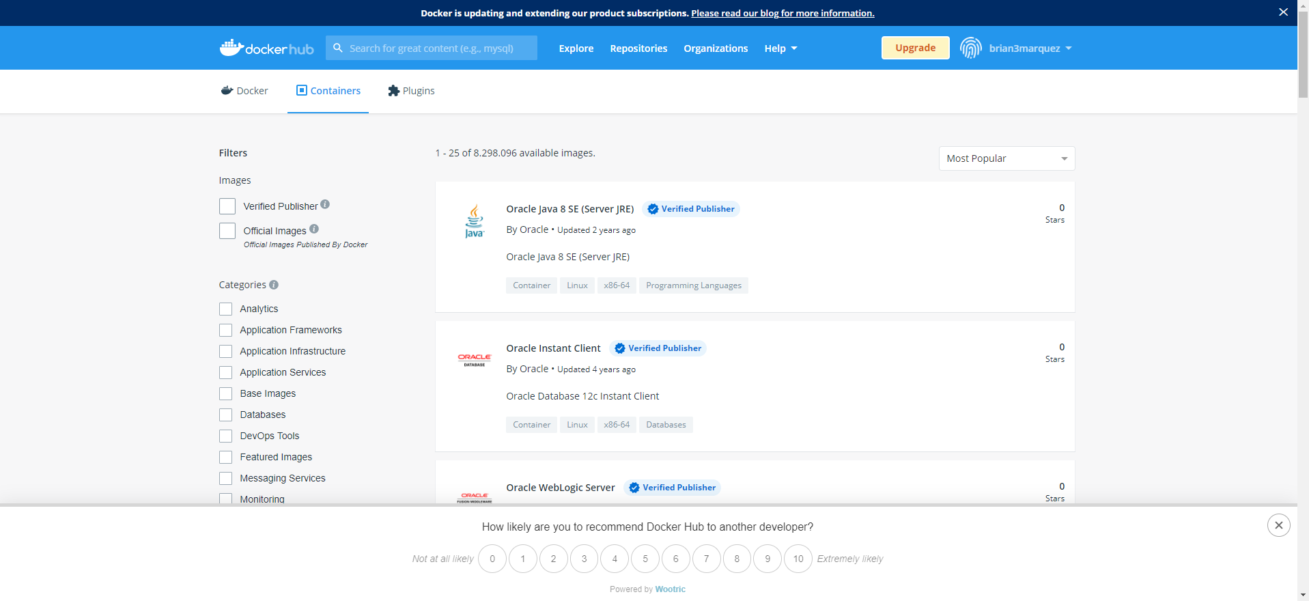Enable the Official Images filter checkbox
The image size is (1309, 601).
[x=227, y=231]
